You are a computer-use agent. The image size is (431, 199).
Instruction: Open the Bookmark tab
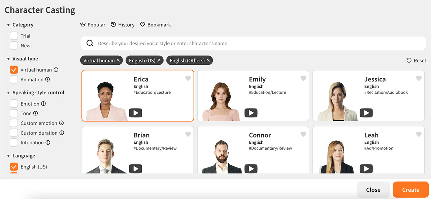(x=156, y=25)
